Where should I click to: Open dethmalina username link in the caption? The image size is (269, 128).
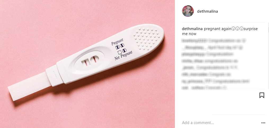[192, 29]
